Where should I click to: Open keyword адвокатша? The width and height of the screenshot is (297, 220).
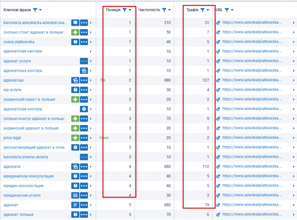click(13, 80)
